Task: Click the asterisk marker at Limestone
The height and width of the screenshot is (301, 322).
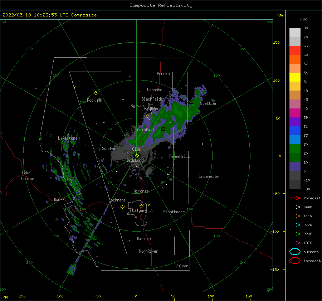Action: (68, 135)
